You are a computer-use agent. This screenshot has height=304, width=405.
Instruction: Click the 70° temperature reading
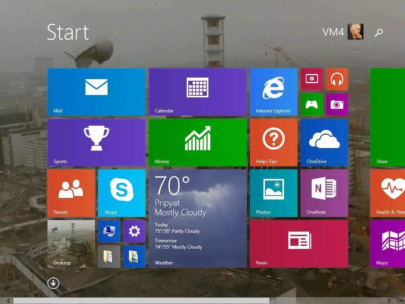click(172, 185)
